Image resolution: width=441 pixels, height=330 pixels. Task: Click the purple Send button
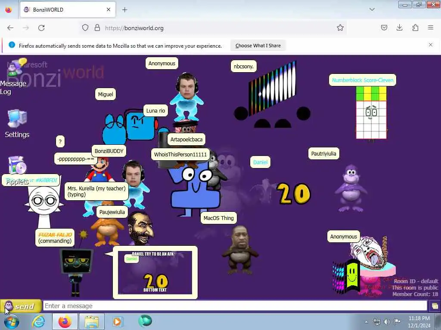[x=21, y=306]
